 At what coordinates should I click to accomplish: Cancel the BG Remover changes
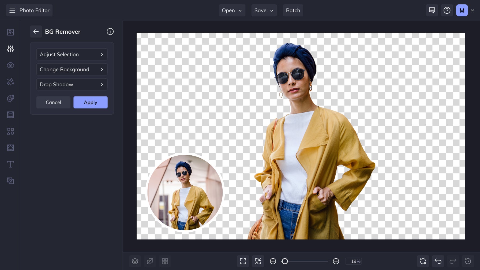click(53, 102)
